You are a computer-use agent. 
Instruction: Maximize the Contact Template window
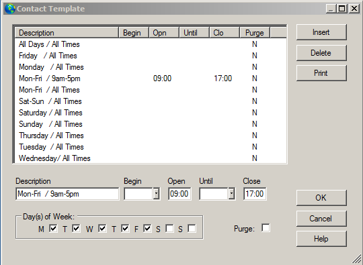click(x=342, y=9)
